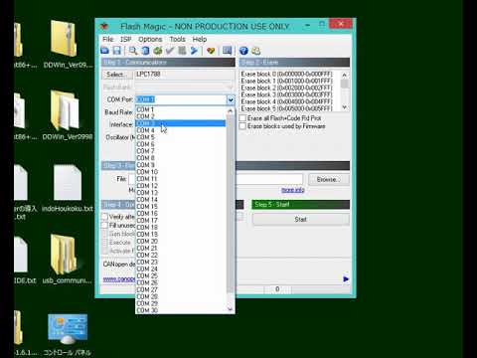Viewport: 477px width, 358px height.
Task: Click the green erase toolbar icon
Action: (158, 51)
